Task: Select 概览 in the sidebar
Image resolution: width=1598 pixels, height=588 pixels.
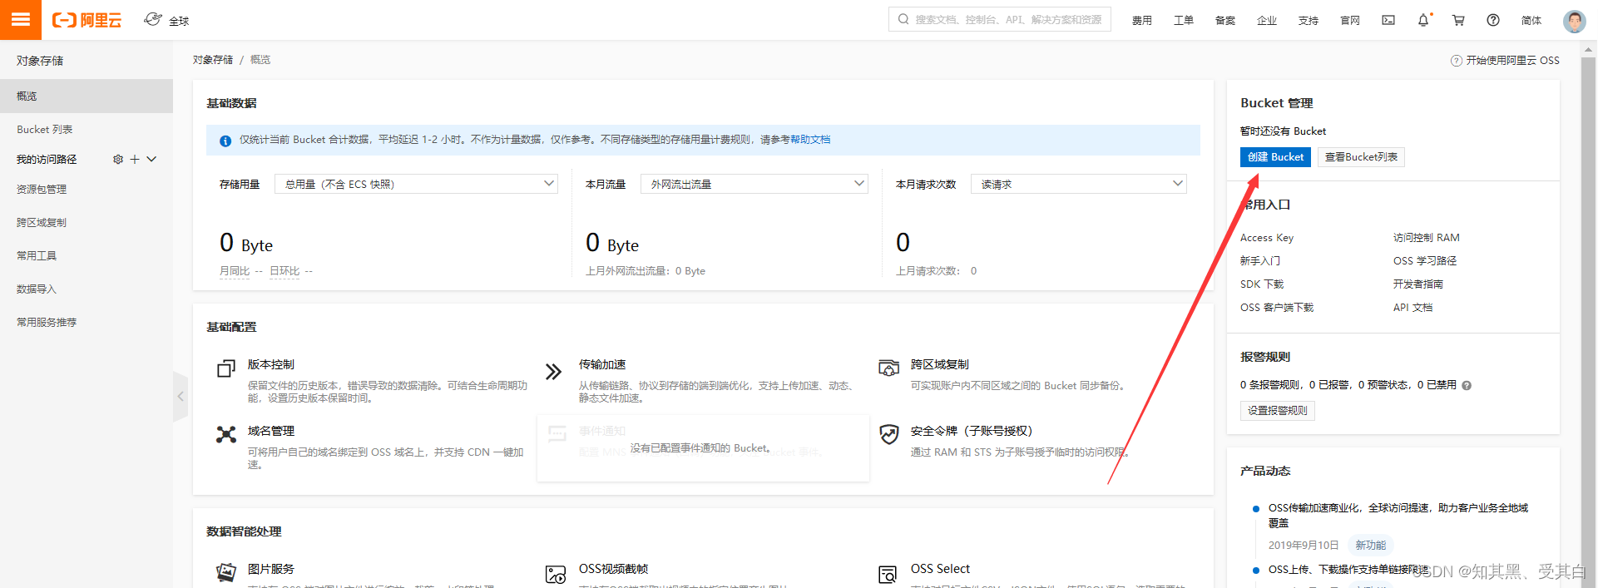Action: [x=87, y=96]
